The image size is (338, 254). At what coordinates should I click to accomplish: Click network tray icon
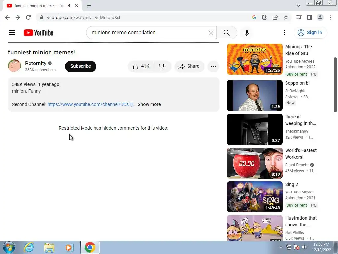288,247
